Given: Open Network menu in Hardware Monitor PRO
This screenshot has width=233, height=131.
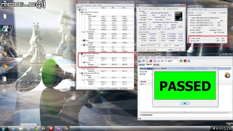Looking at the screenshot, I should (x=88, y=5).
